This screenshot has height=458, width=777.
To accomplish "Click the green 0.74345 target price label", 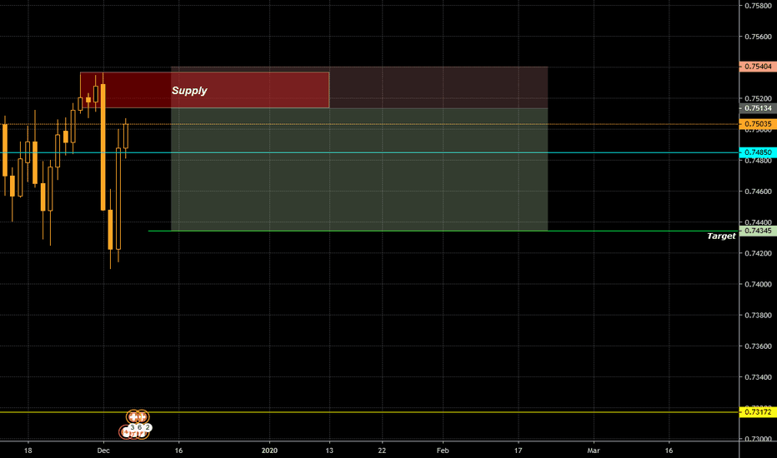I will click(x=758, y=230).
